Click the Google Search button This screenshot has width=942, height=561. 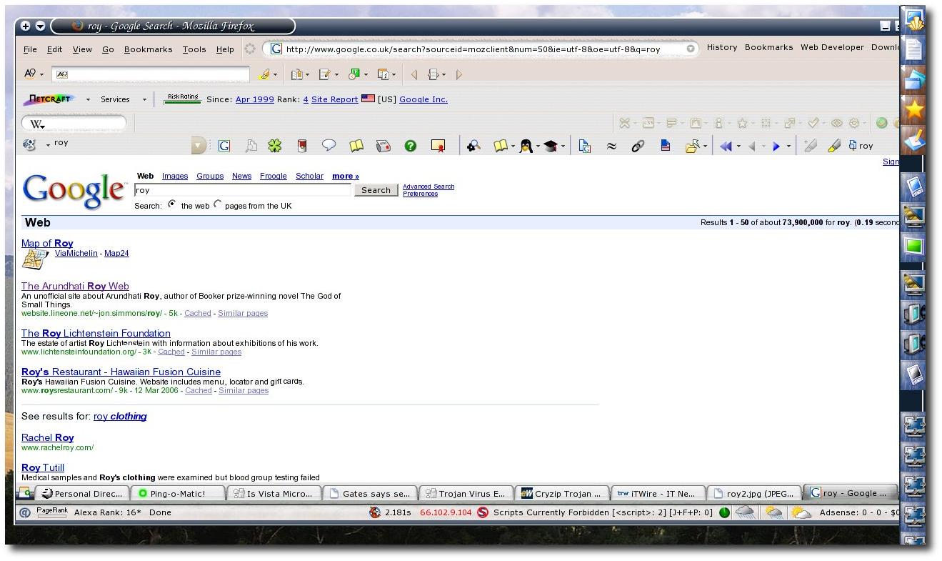(x=376, y=190)
